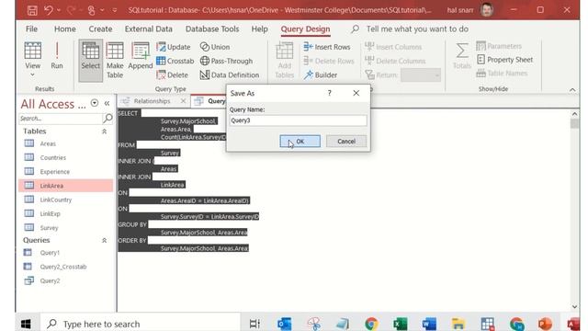The width and height of the screenshot is (588, 331).
Task: Click the Undo arrow icon
Action: pyautogui.click(x=49, y=10)
